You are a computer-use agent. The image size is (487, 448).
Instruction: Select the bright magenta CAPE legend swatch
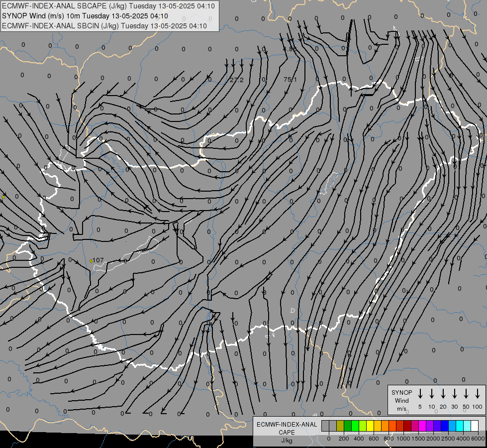pos(422,426)
